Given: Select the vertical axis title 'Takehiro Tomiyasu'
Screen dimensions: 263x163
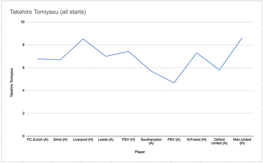Looking at the screenshot, I should click(11, 79).
